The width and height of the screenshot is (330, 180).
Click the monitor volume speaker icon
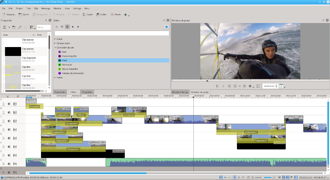[x=250, y=86]
